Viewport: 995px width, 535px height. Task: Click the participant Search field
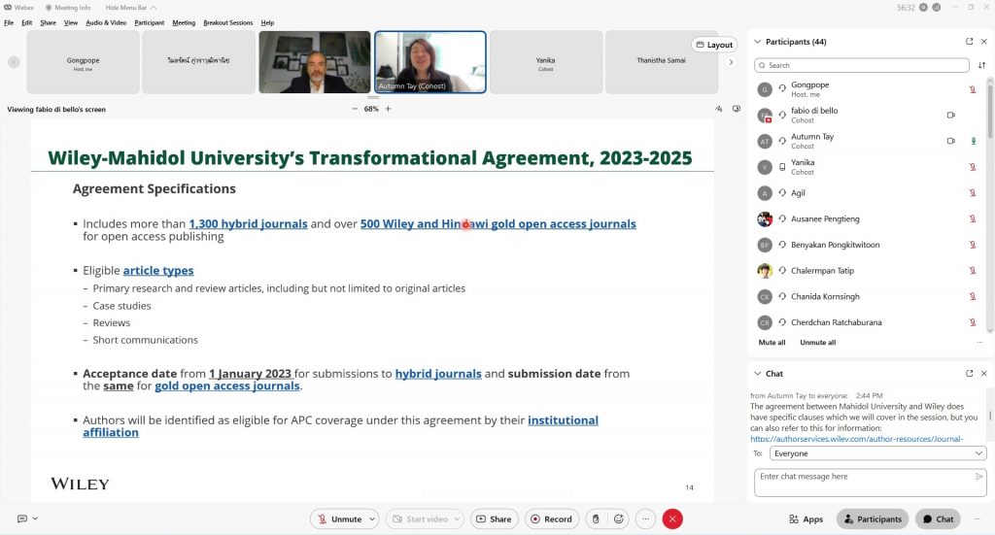pyautogui.click(x=862, y=65)
